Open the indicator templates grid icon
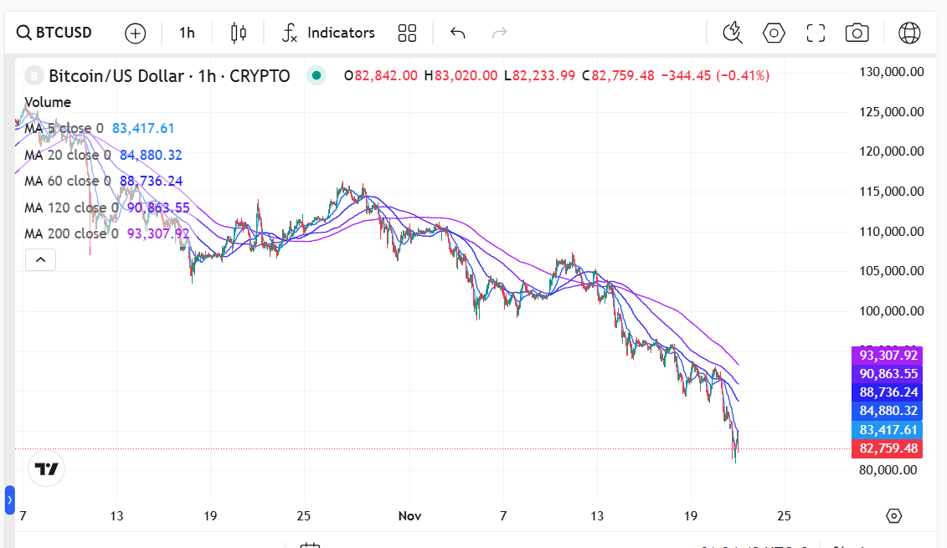The height and width of the screenshot is (548, 947). 407,33
